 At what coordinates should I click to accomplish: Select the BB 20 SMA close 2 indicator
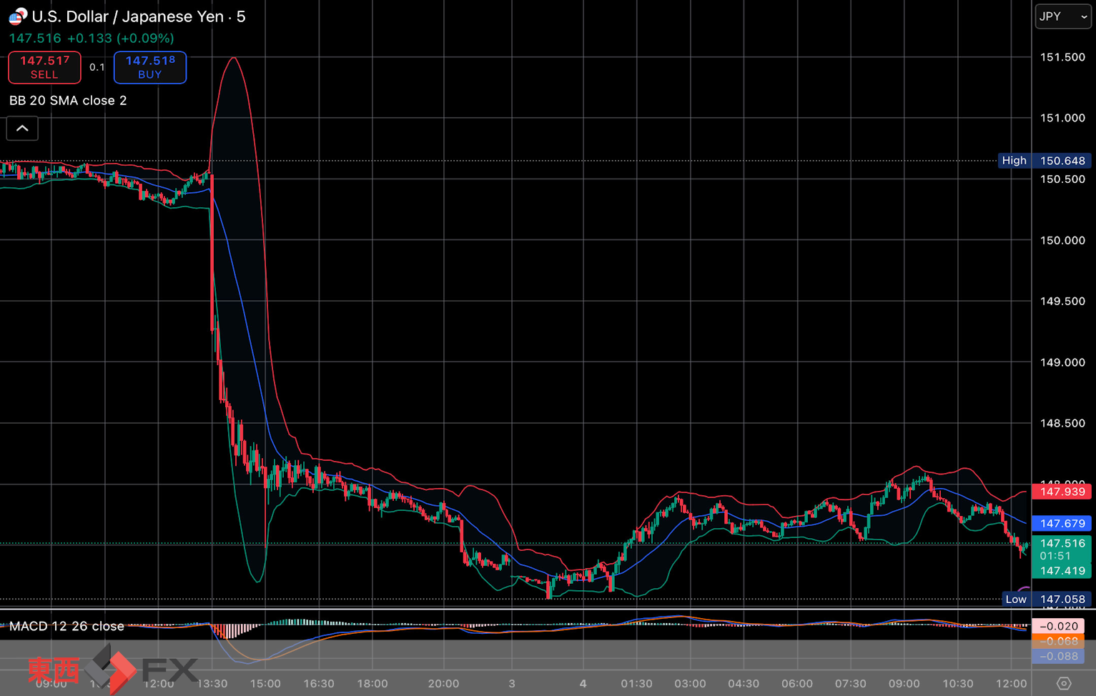tap(68, 101)
